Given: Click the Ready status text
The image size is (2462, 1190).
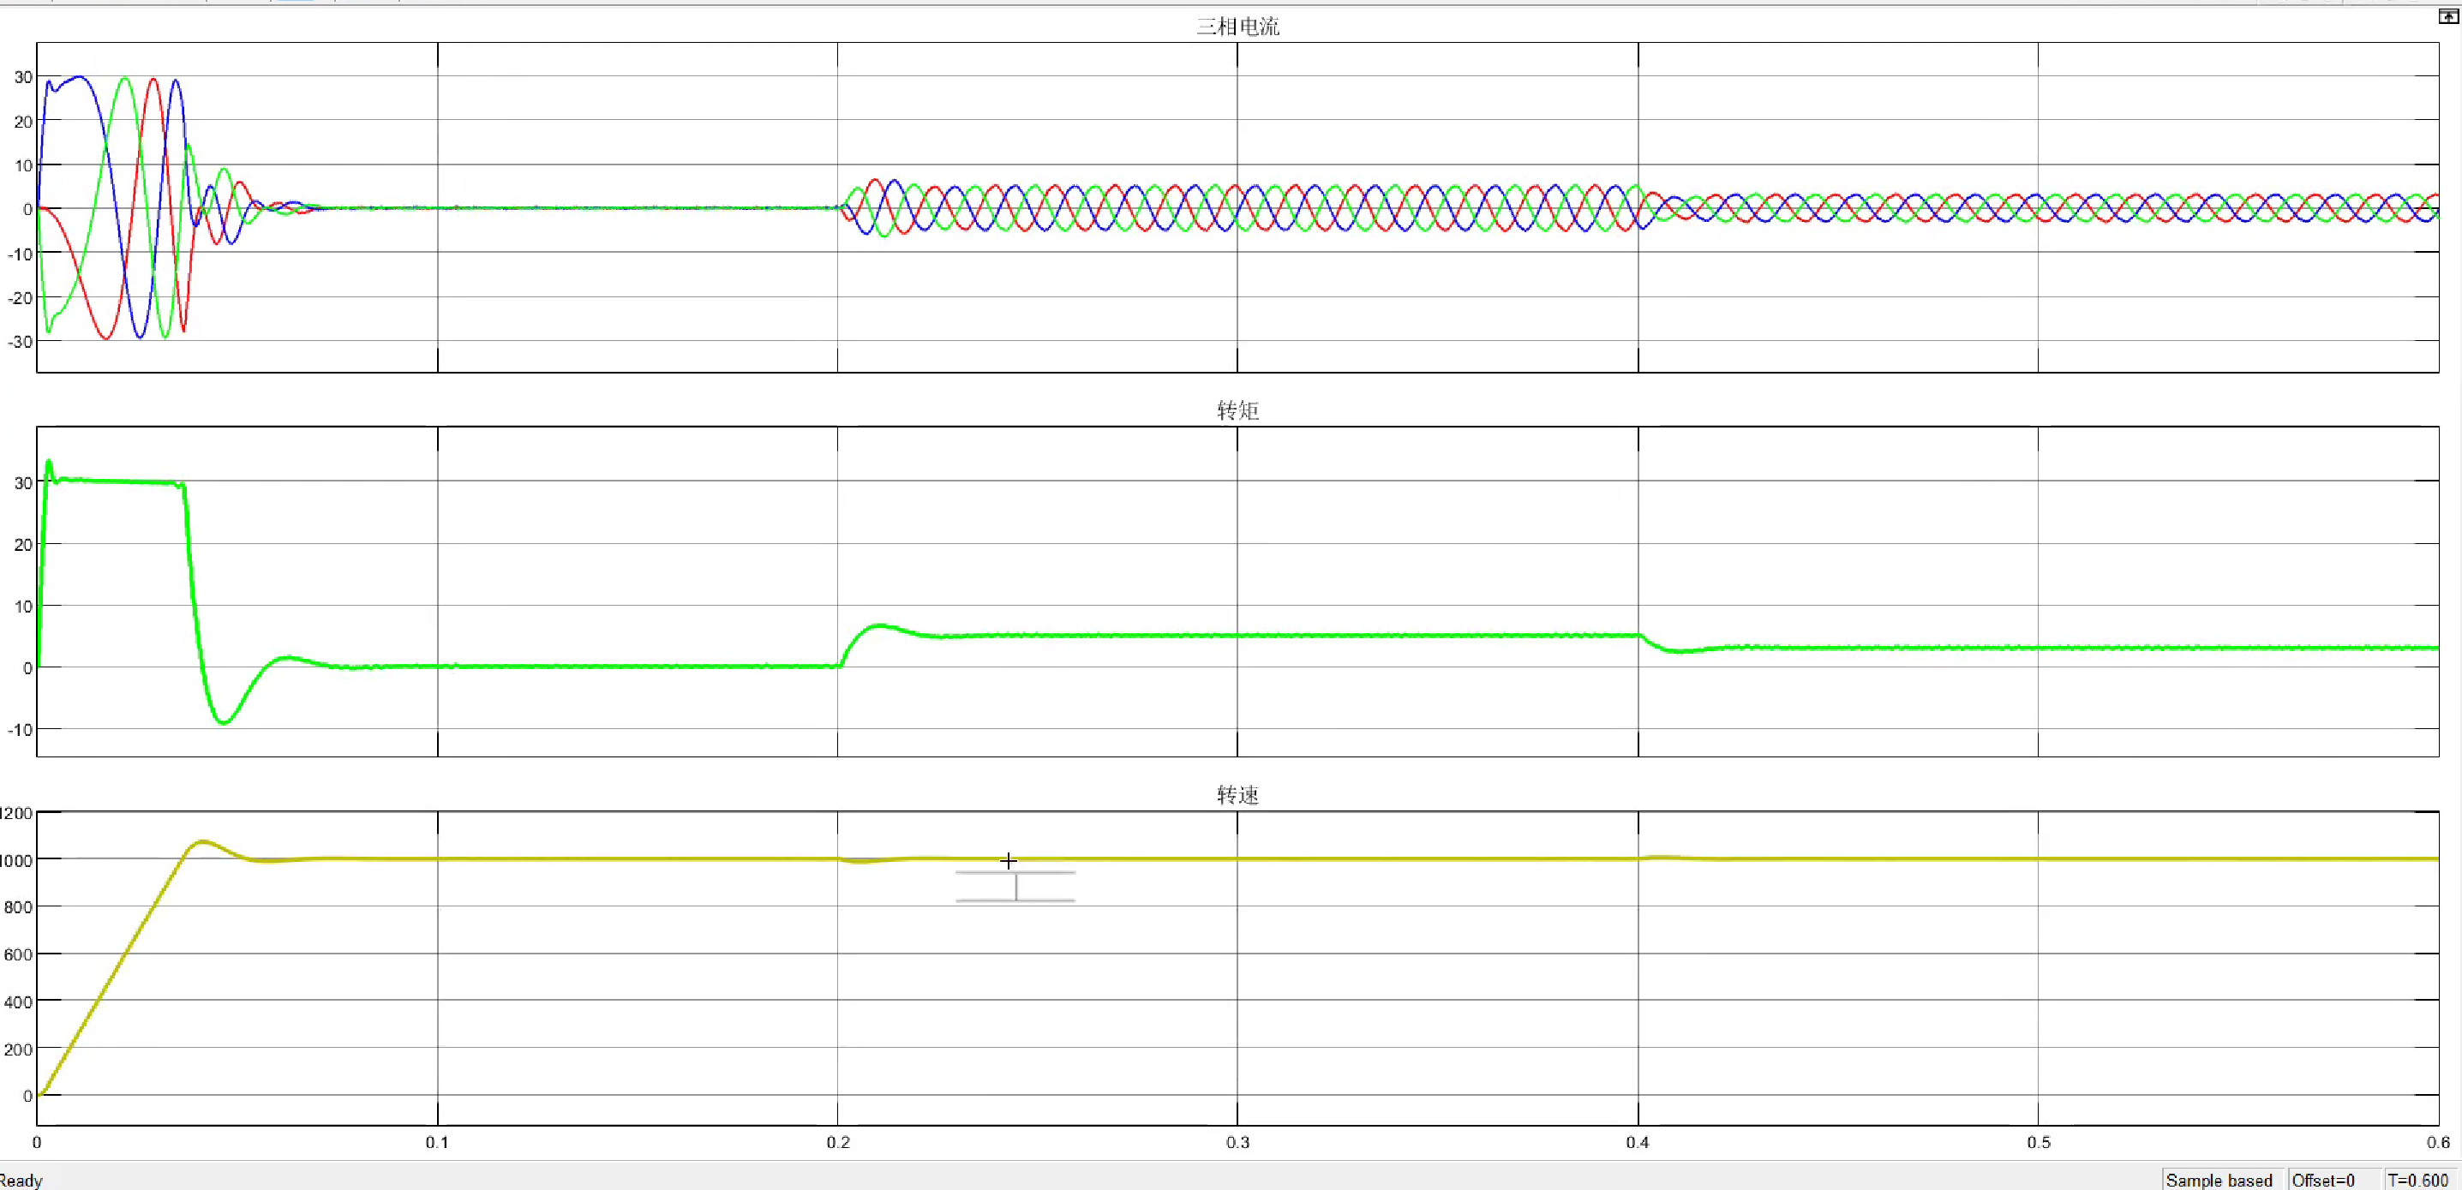Looking at the screenshot, I should tap(21, 1180).
